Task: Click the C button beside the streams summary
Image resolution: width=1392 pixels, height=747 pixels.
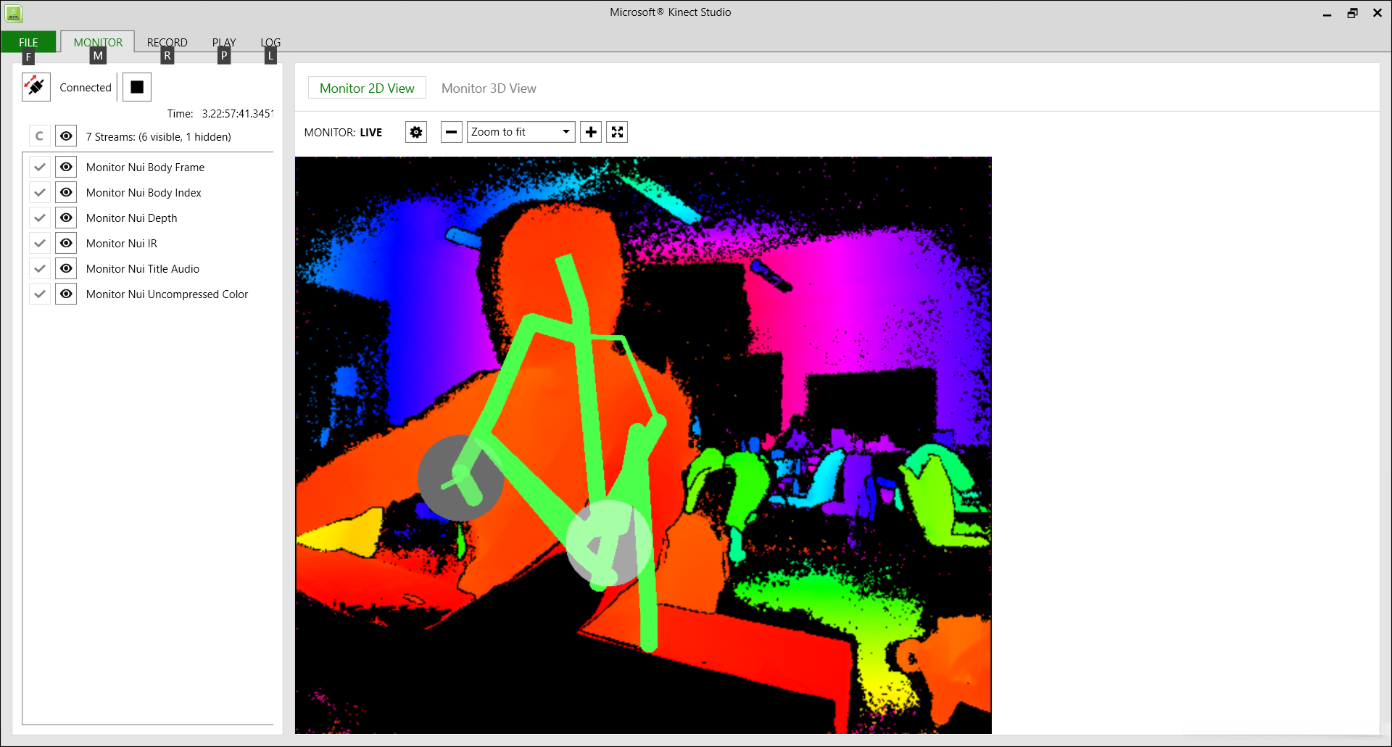Action: [x=40, y=136]
